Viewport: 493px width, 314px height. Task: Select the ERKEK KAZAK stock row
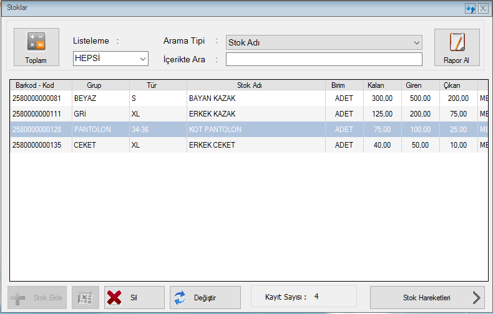(212, 114)
